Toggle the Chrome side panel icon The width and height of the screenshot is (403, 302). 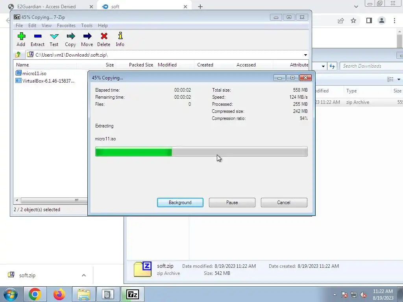(369, 20)
